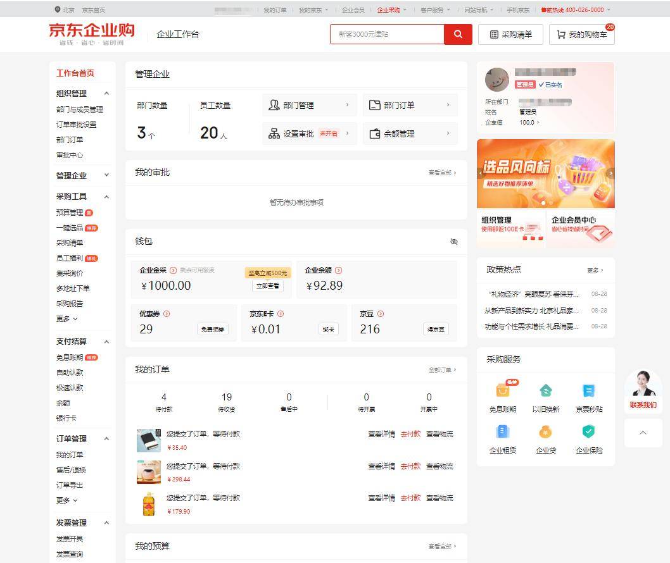Screen dimensions: 670x563
Task: Click 去付款 for ¥35.40 order
Action: click(410, 434)
